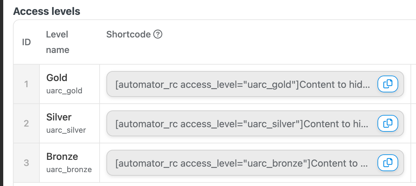Click the Gold level name
The height and width of the screenshot is (186, 416).
[57, 78]
